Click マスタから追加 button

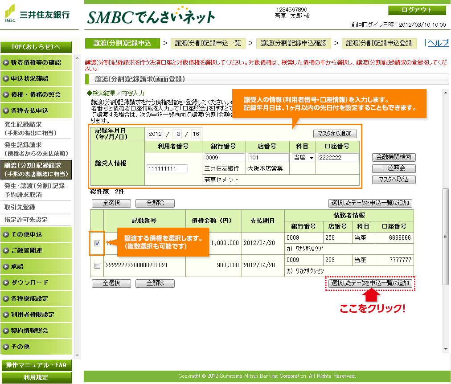click(335, 134)
